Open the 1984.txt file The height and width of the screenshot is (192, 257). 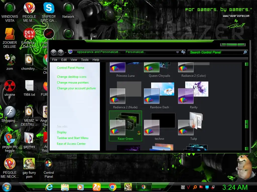click(x=29, y=88)
